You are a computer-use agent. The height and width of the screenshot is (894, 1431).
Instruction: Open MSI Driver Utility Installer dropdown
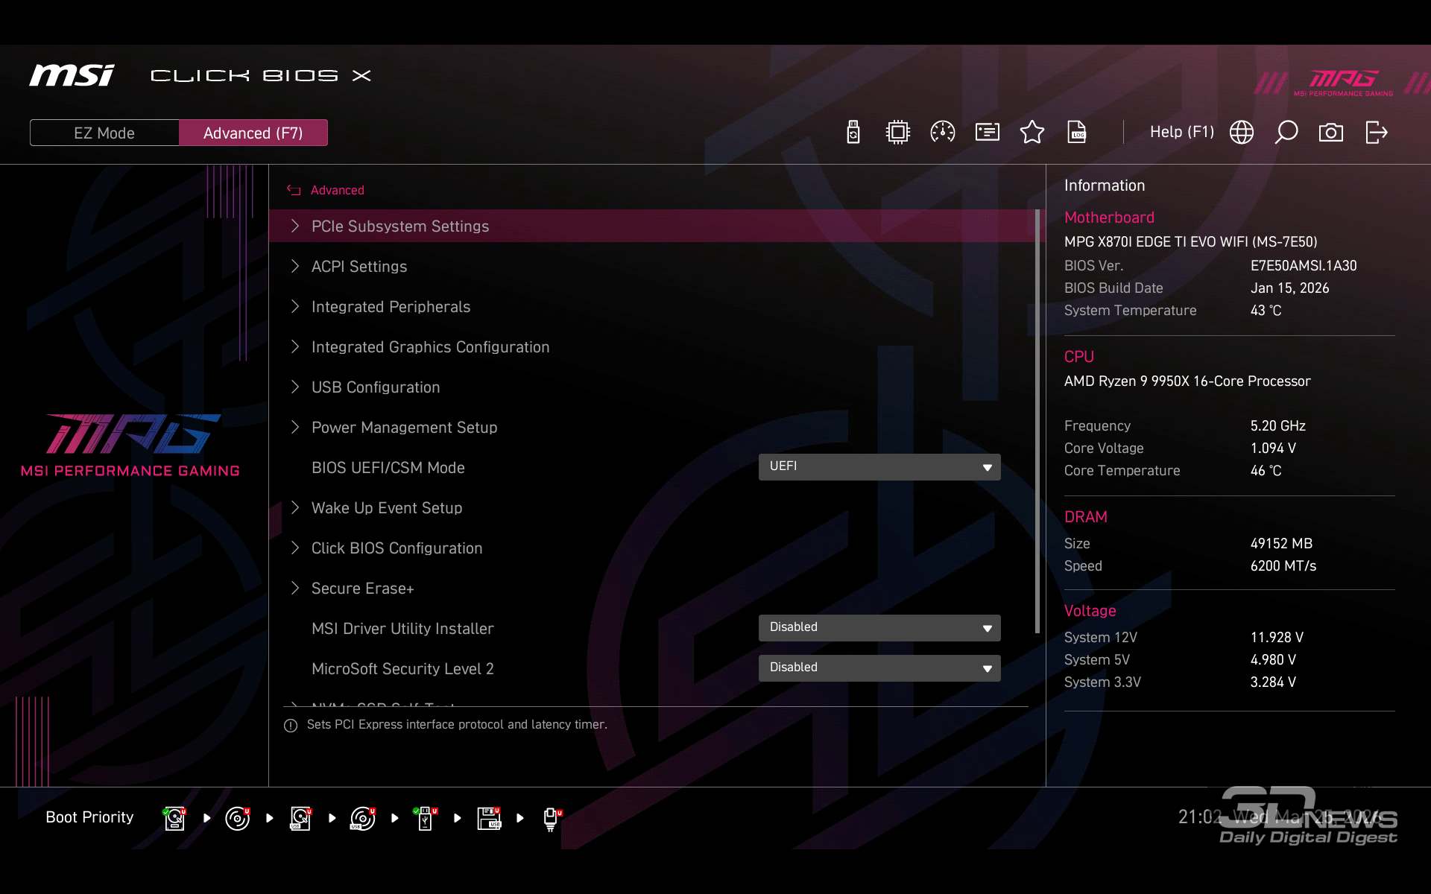pyautogui.click(x=879, y=628)
